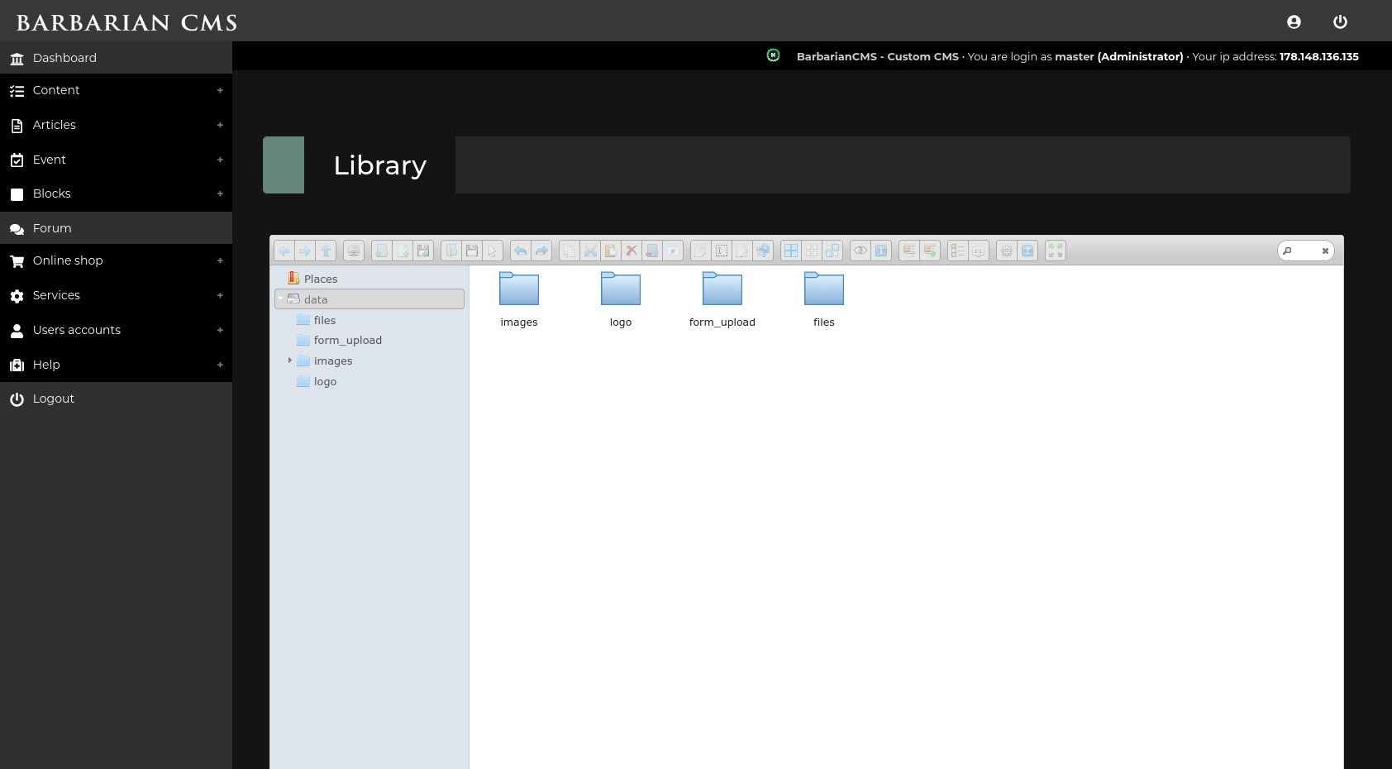
Task: Expand the Articles menu plus
Action: [x=220, y=125]
